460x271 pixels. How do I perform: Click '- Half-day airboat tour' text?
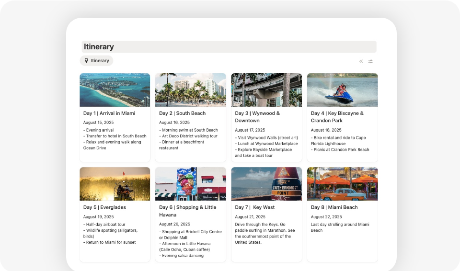pos(104,225)
